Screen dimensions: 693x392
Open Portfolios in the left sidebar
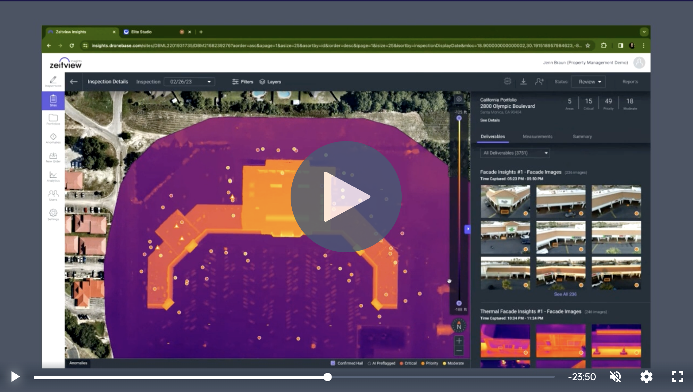click(x=53, y=119)
